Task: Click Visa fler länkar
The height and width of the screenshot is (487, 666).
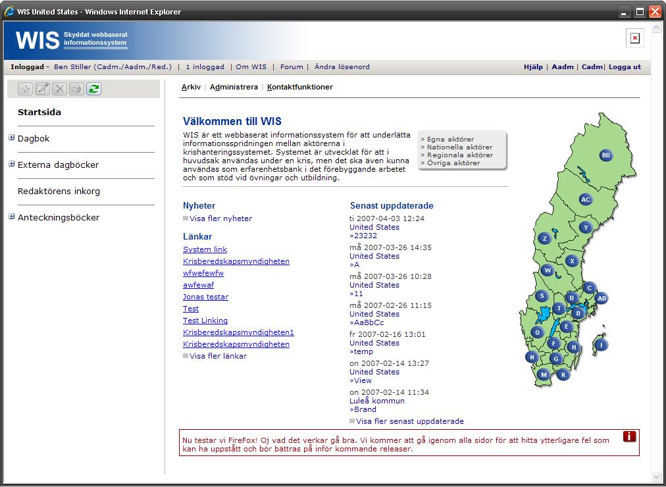Action: point(218,356)
